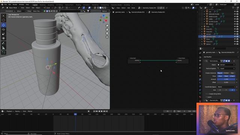The image size is (240, 135).
Task: Open the Material properties tab
Action: click(200, 97)
